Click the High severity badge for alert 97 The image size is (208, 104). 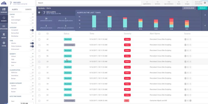point(126,100)
